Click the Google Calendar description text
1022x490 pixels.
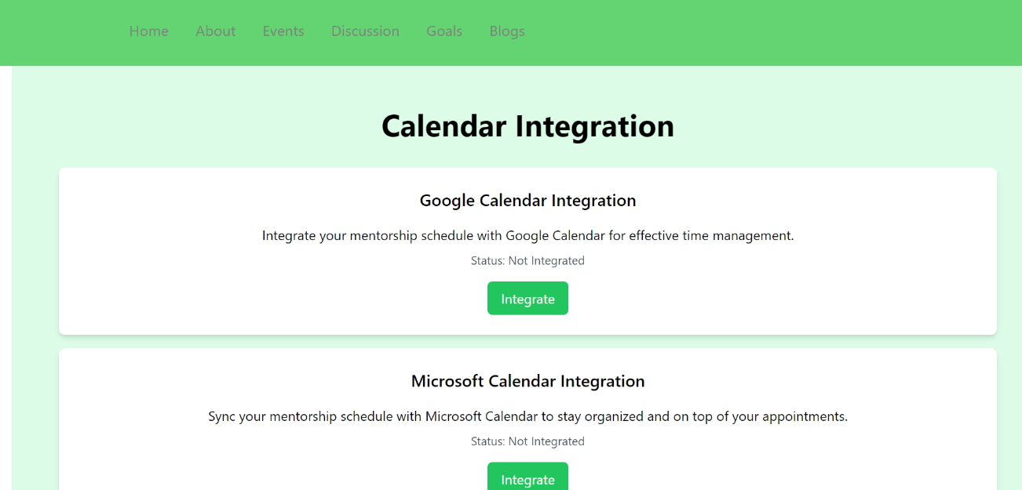tap(527, 236)
